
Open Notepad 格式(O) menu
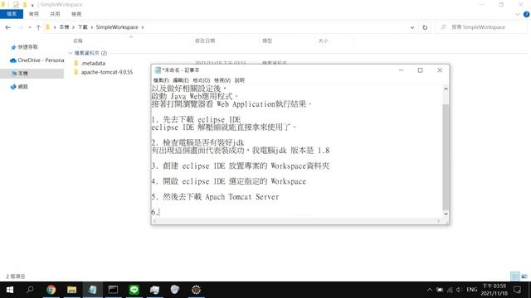[x=201, y=80]
